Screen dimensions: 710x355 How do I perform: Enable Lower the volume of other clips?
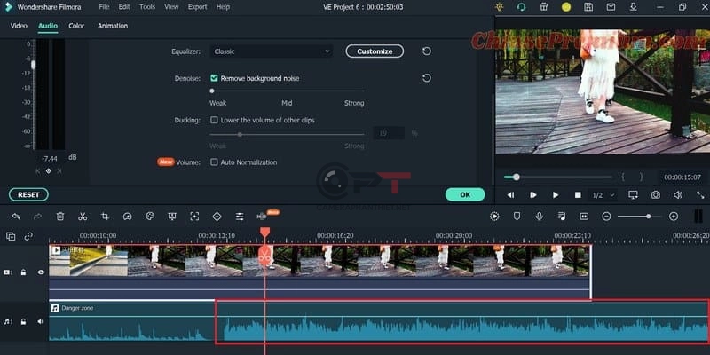(214, 119)
